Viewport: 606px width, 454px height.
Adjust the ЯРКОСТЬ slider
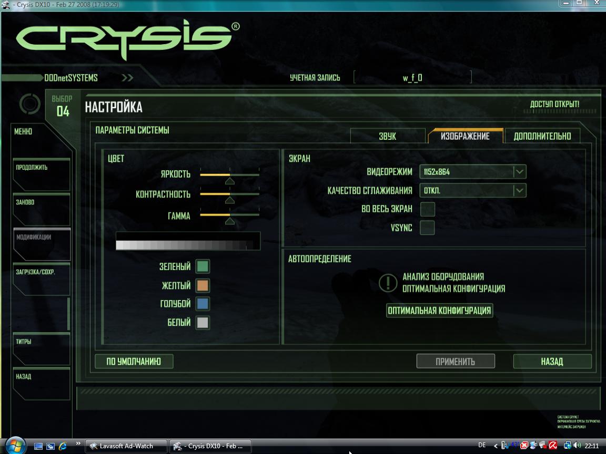[x=229, y=176]
